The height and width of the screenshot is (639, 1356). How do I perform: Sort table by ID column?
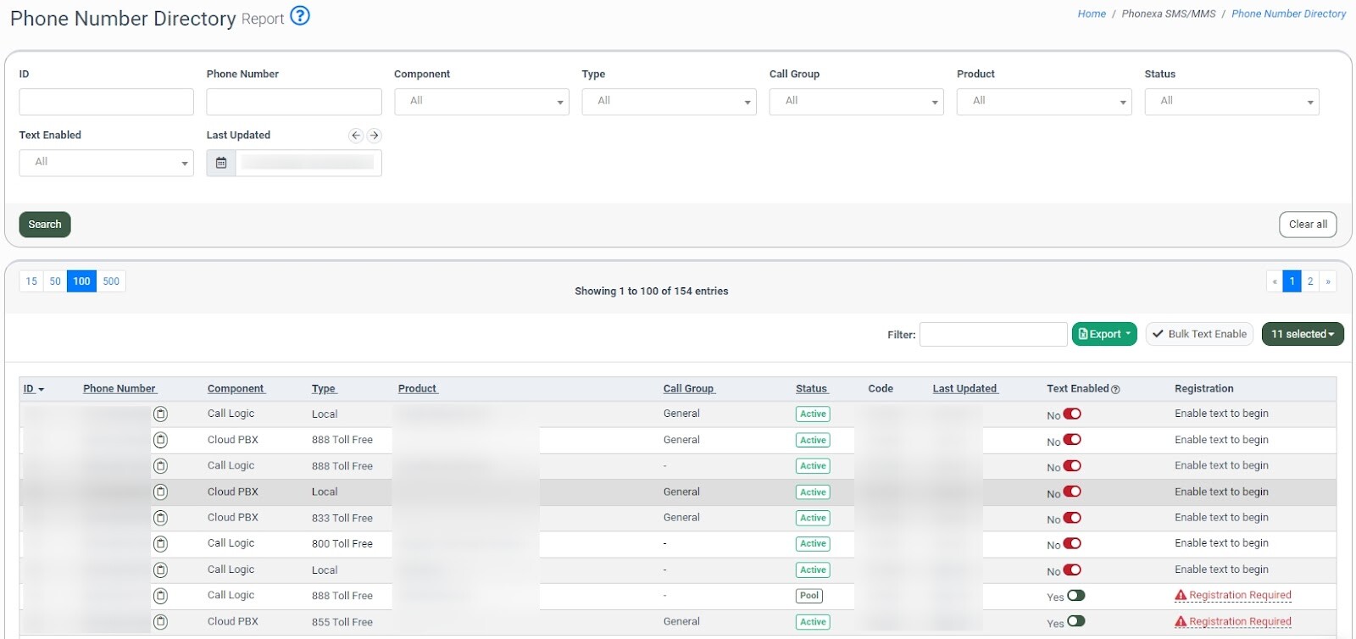[33, 389]
